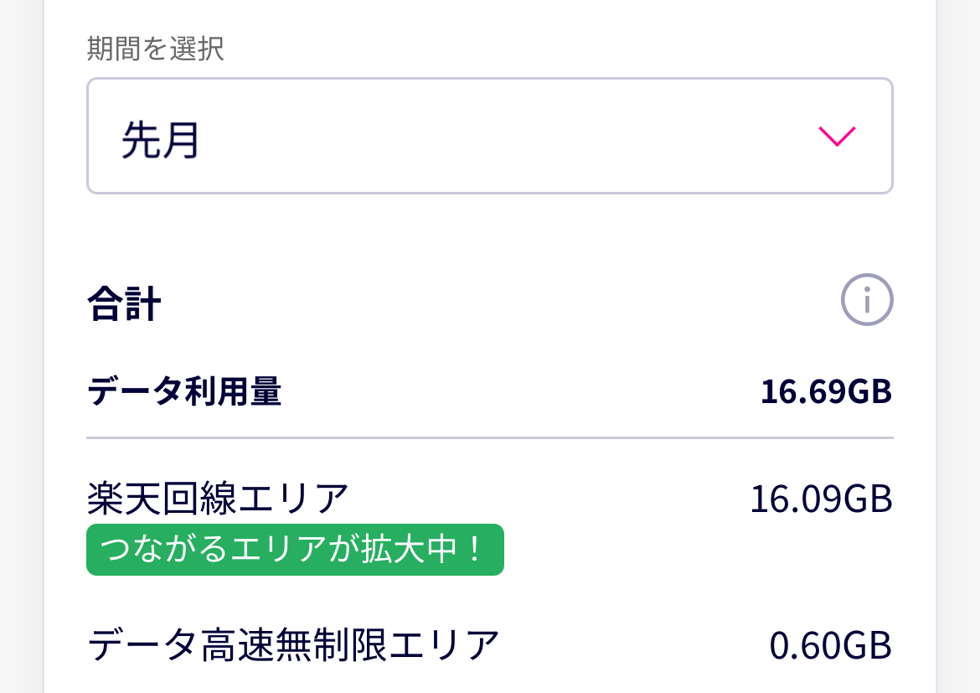Click the 期間を選択 label
The image size is (980, 693).
pos(155,49)
